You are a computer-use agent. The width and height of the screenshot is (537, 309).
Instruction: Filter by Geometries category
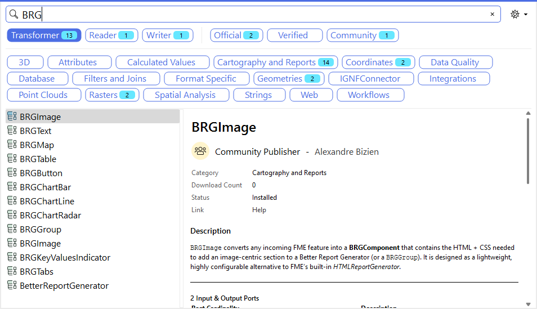(289, 78)
